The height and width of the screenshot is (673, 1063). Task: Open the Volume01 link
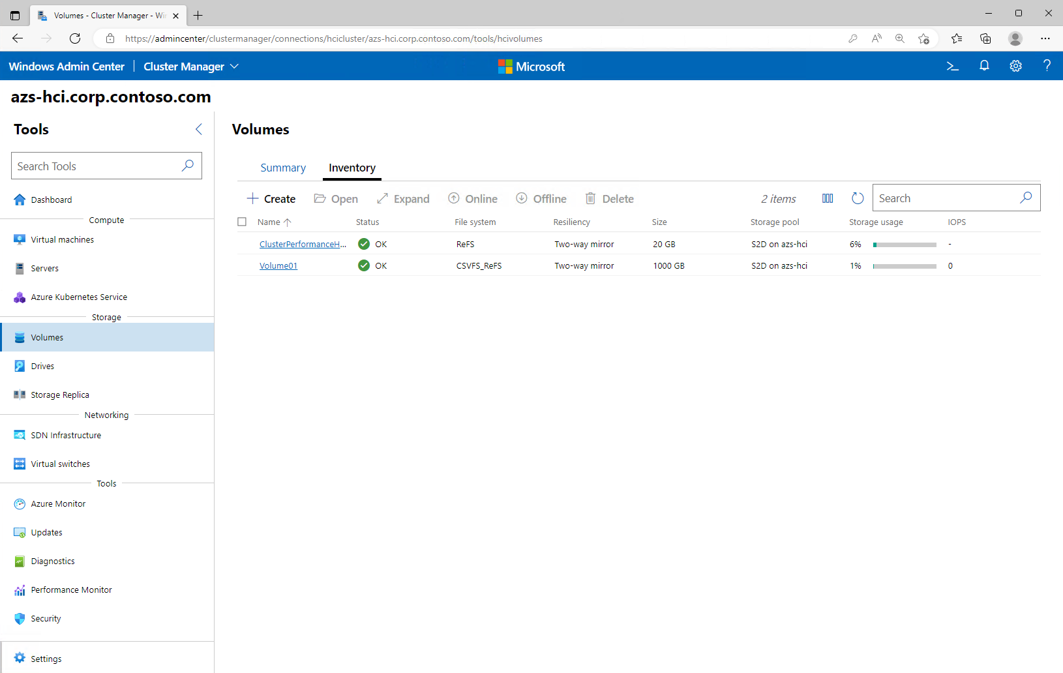click(x=278, y=266)
